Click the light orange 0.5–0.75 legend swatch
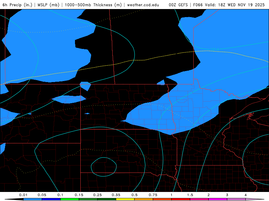269x201 pixels. tap(144, 199)
